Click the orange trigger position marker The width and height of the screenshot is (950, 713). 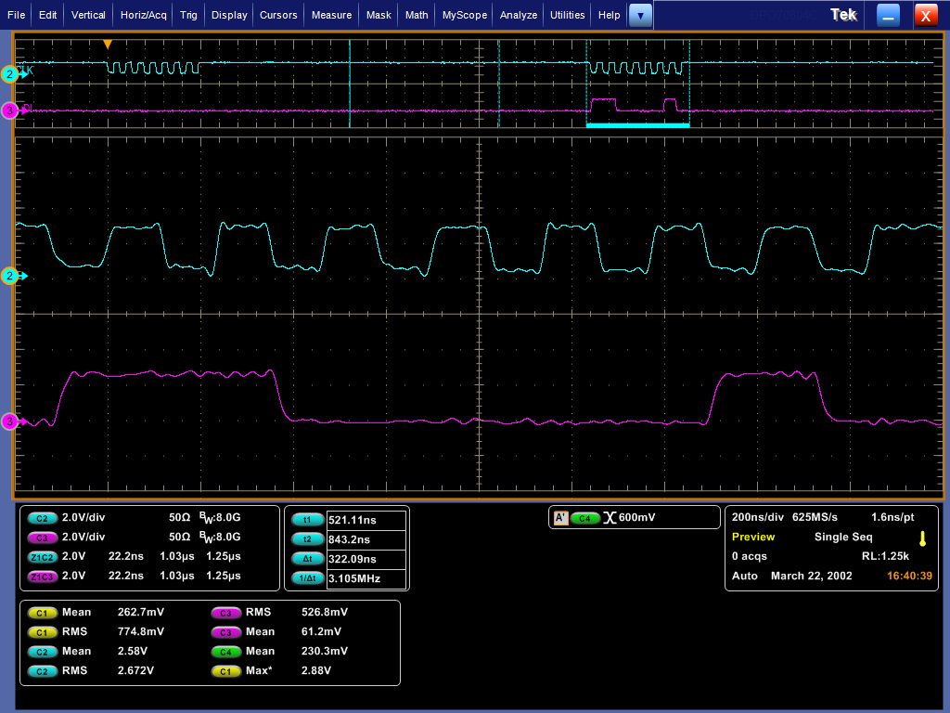108,44
